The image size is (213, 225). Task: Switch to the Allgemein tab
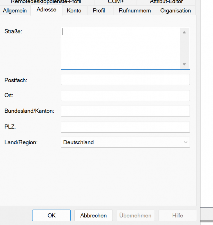[15, 11]
